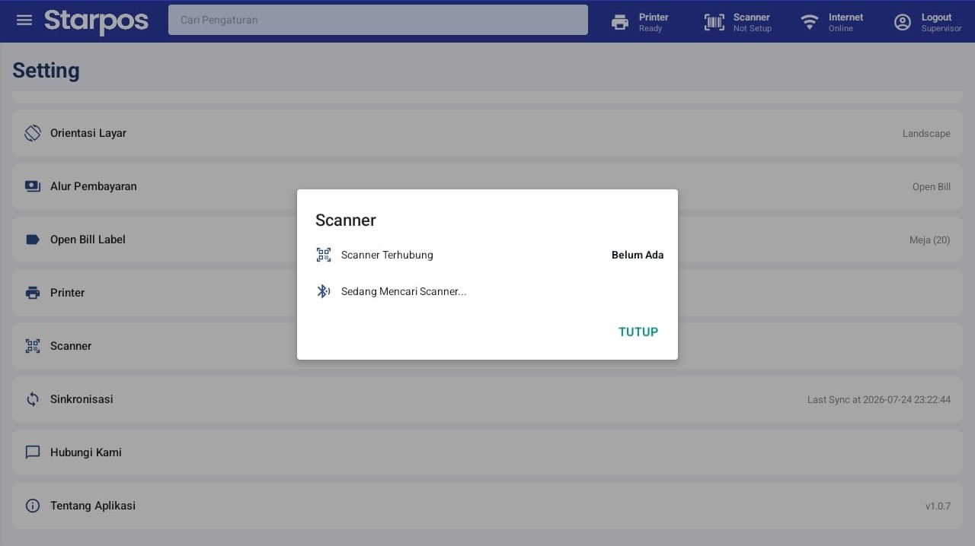
Task: Click the Printer status icon in header
Action: 620,22
